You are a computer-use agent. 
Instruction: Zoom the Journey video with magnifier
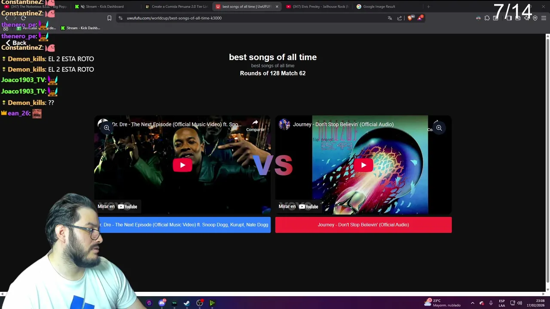coord(439,128)
